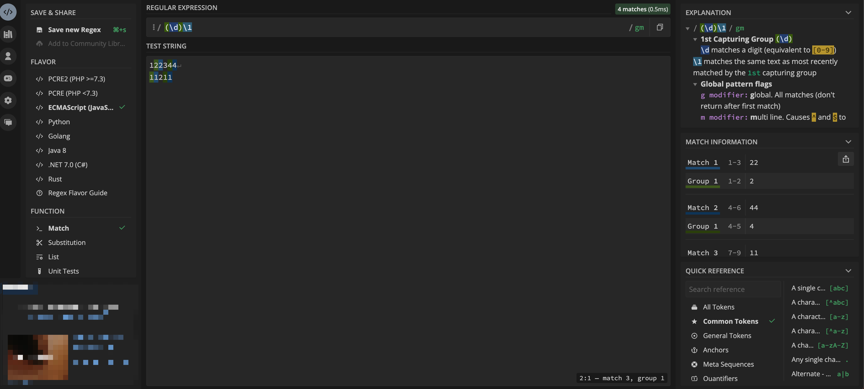Open the community library sidebar icon
Viewport: 864px width, 389px height.
8,34
